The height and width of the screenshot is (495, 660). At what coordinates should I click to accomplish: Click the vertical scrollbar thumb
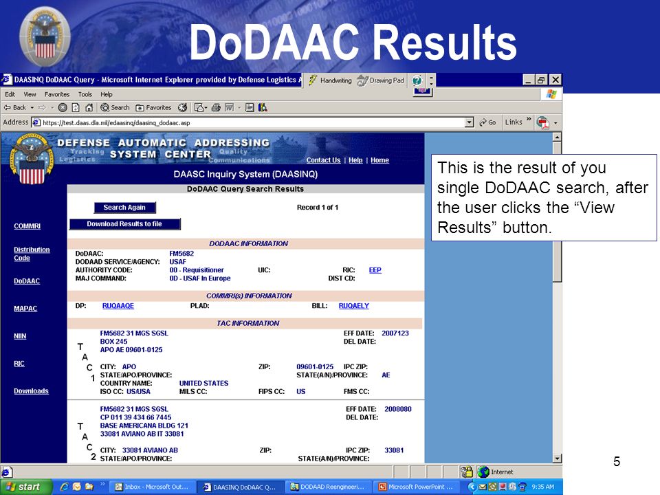(557, 212)
